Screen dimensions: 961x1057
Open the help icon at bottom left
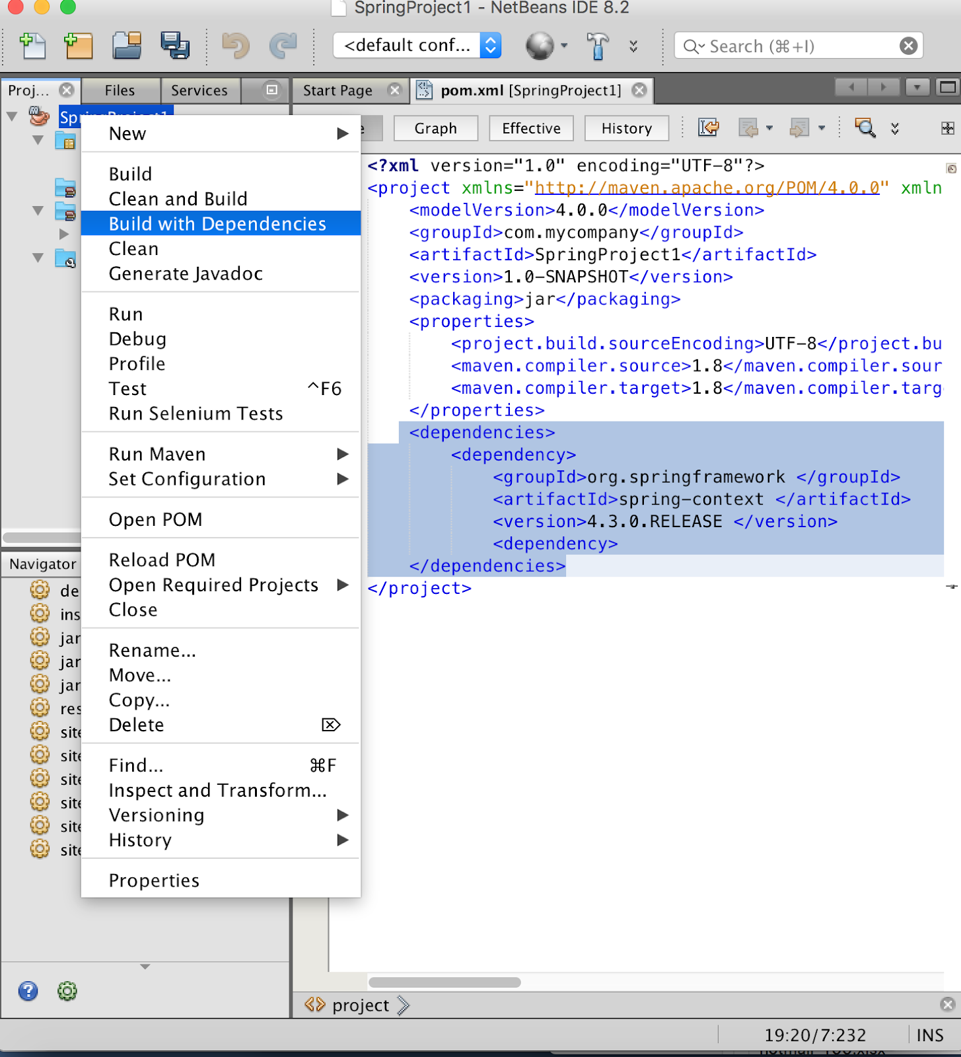point(28,991)
